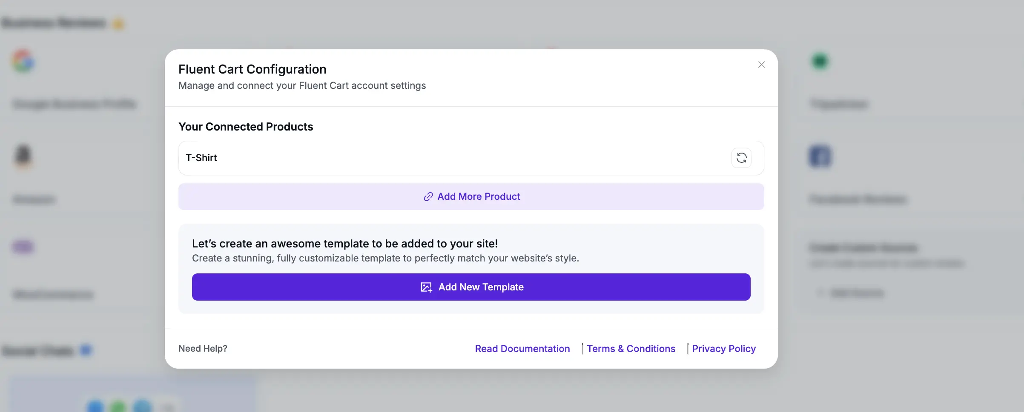The image size is (1024, 412).
Task: Click the Need Help? text in footer
Action: click(x=203, y=349)
